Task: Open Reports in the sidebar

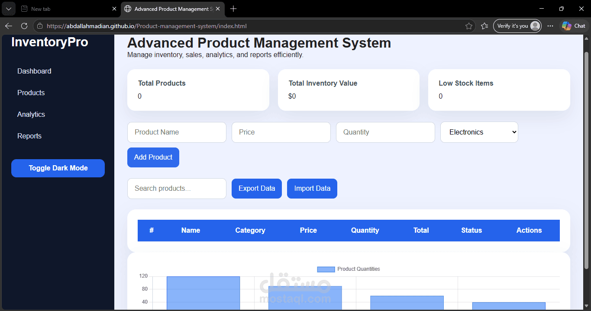Action: tap(29, 136)
